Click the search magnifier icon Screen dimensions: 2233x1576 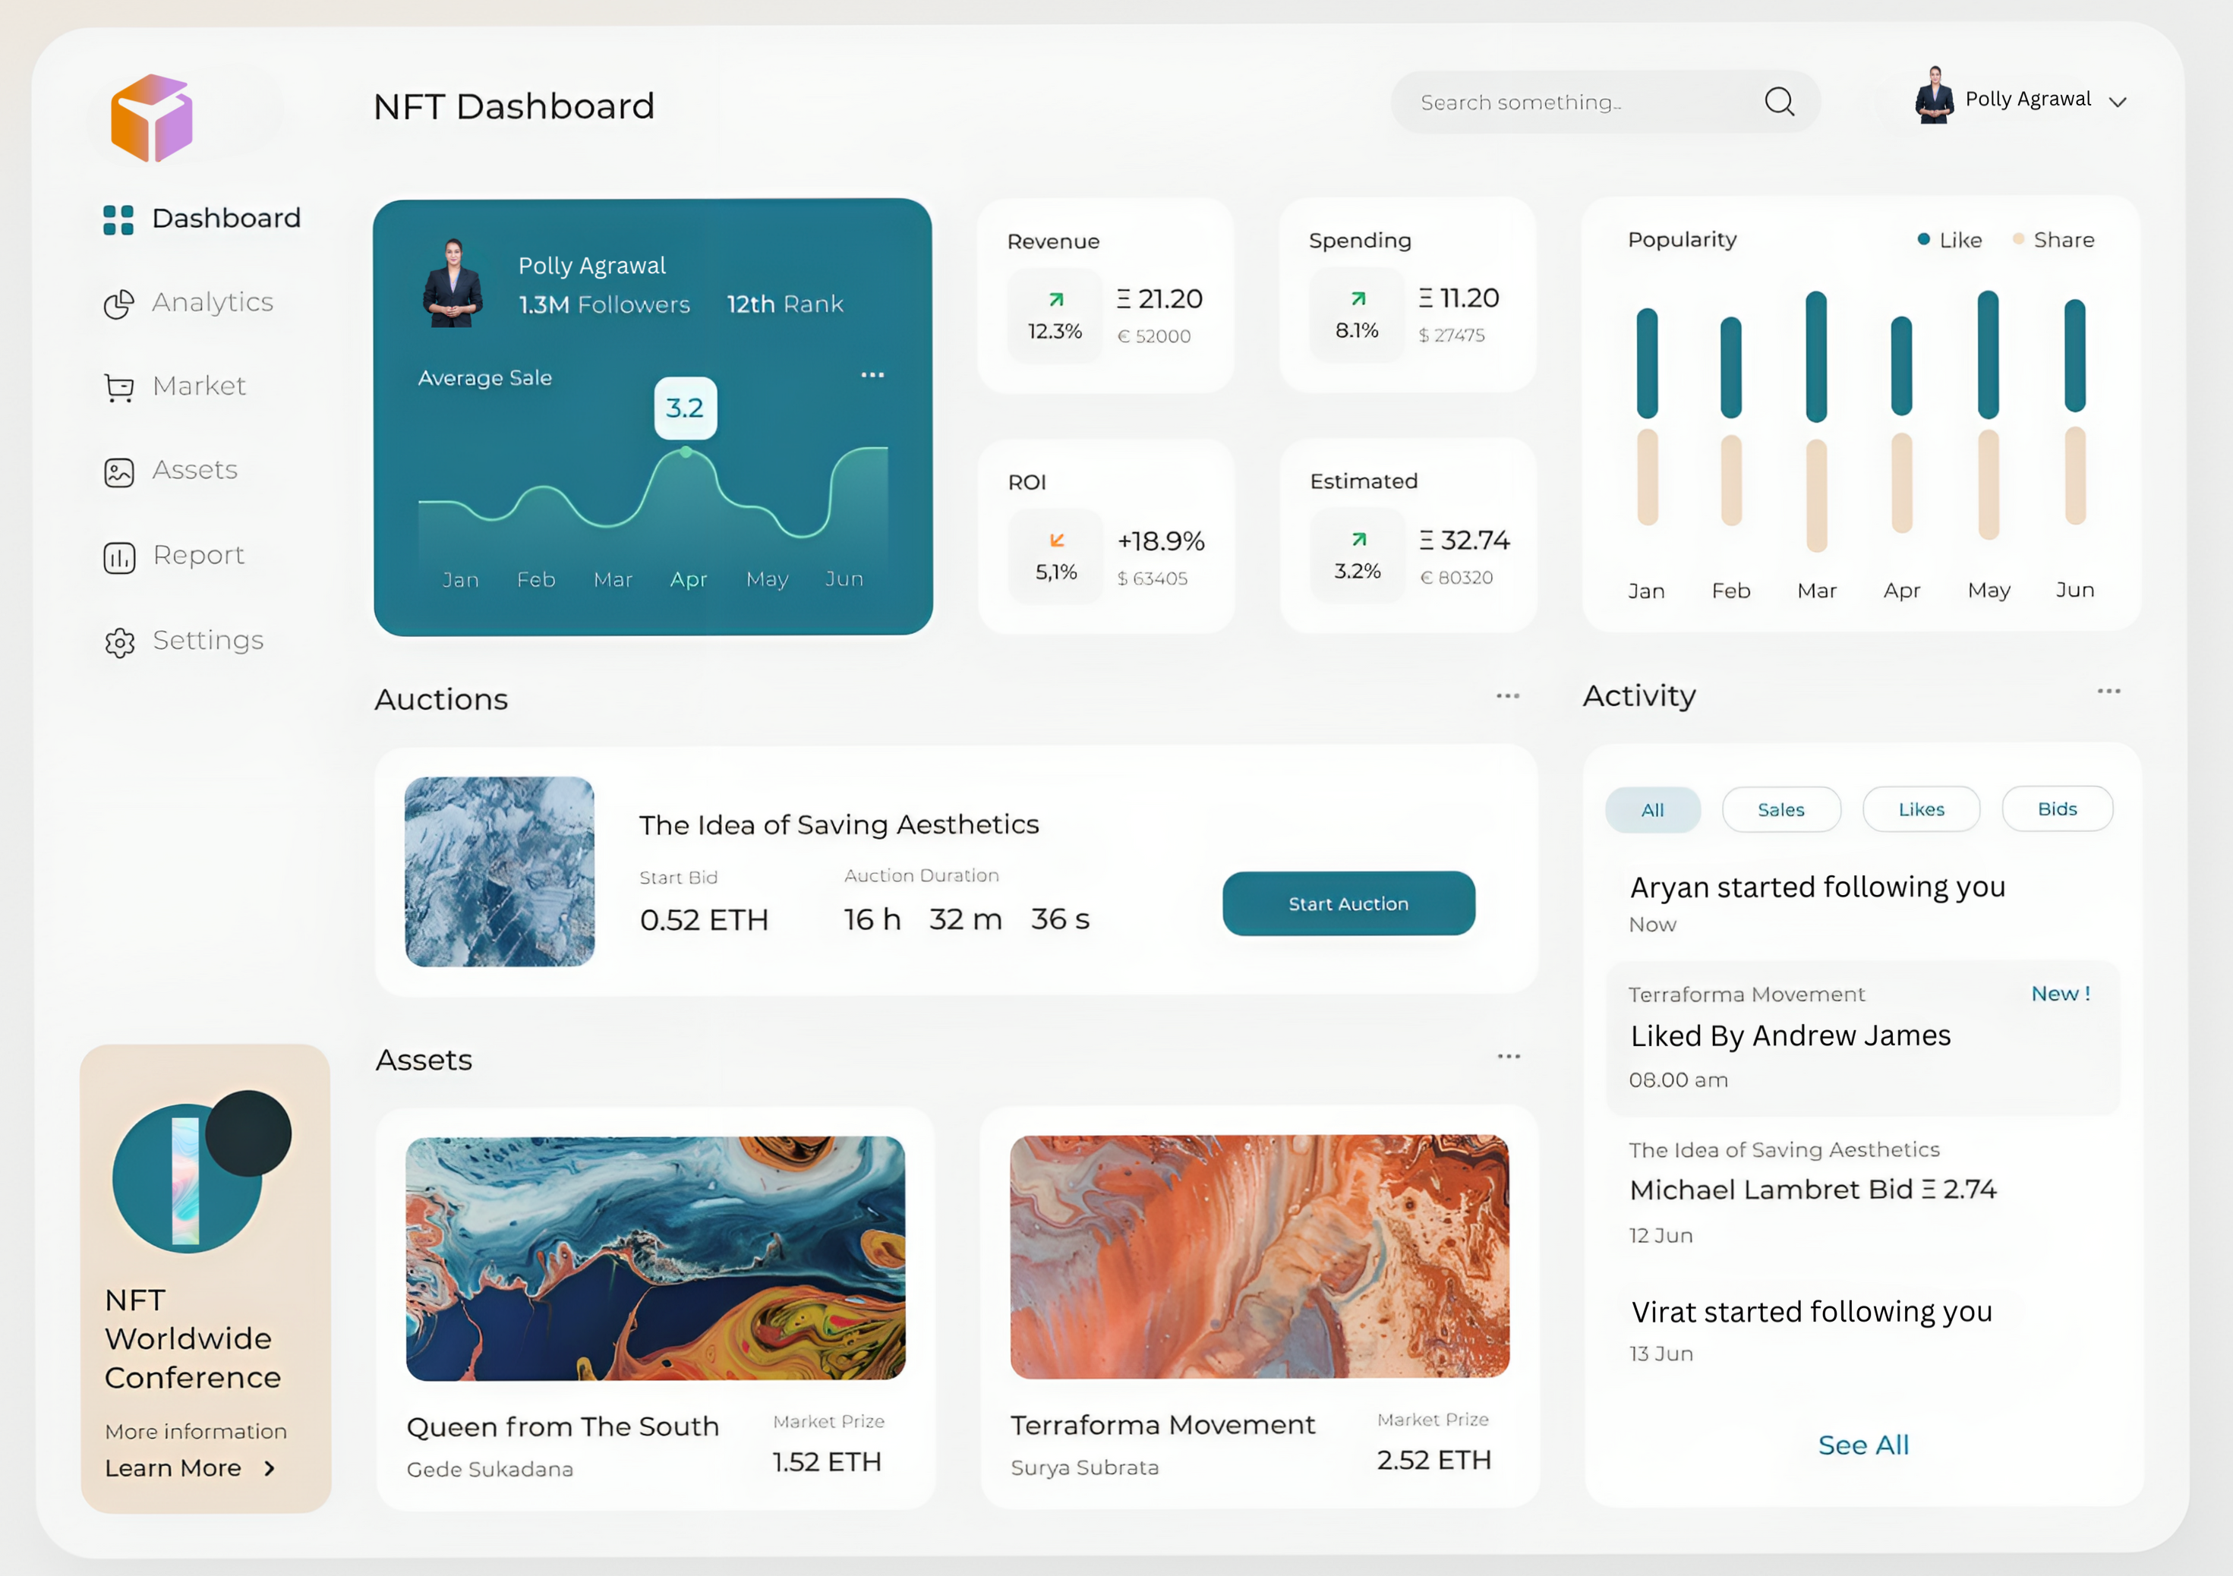click(x=1779, y=101)
